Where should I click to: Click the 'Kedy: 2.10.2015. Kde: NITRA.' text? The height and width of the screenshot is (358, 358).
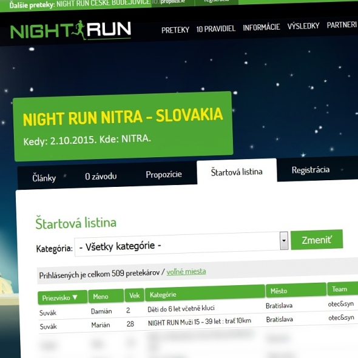[87, 140]
